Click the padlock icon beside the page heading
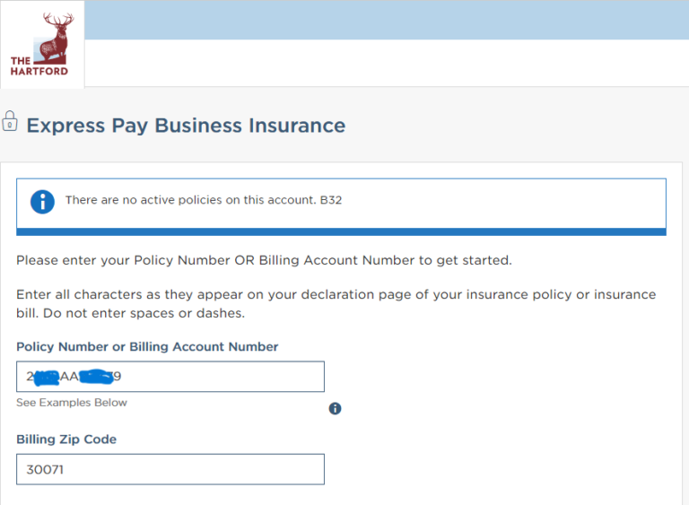Screen dimensions: 689x505 point(10,121)
